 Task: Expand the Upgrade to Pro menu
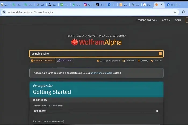coord(146,20)
